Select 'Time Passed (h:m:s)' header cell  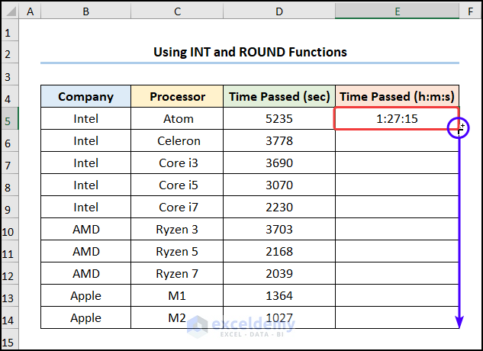point(397,97)
